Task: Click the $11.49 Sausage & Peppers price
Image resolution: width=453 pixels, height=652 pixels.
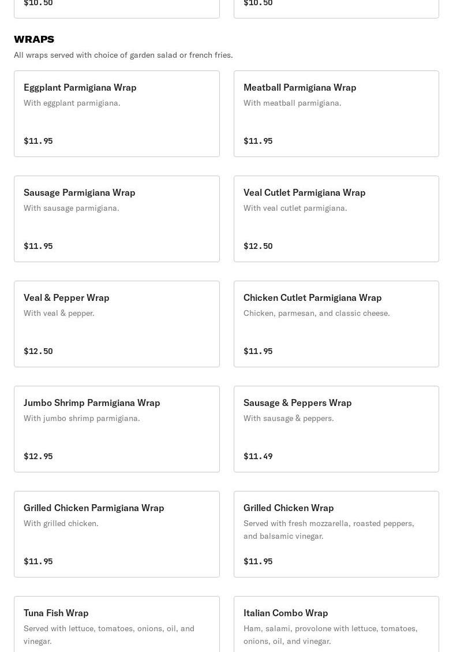Action: tap(258, 456)
